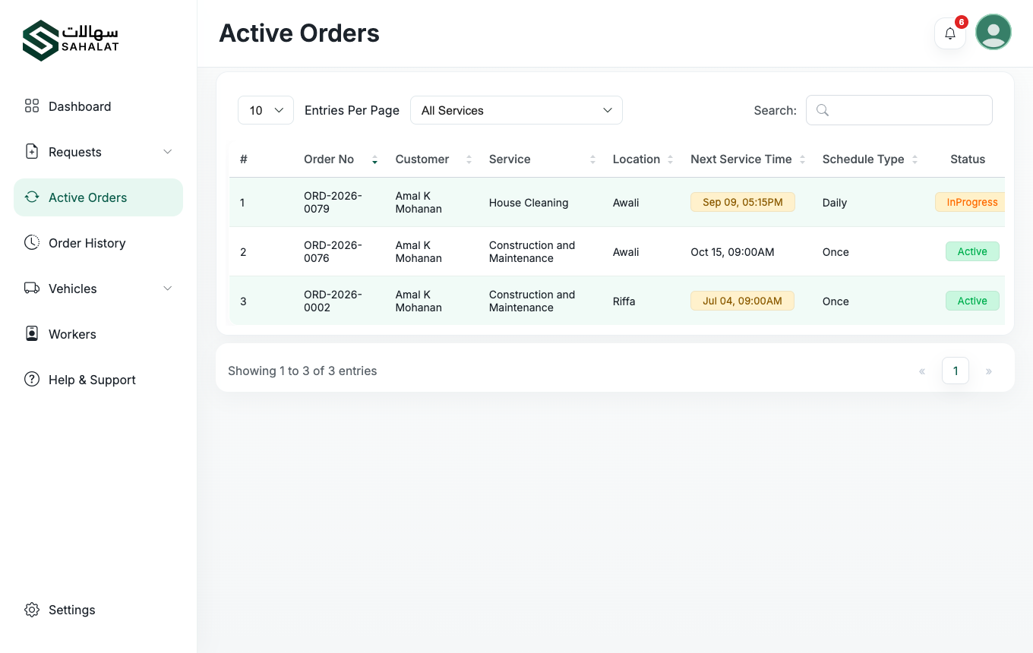Open the entries per page dropdown

(266, 110)
